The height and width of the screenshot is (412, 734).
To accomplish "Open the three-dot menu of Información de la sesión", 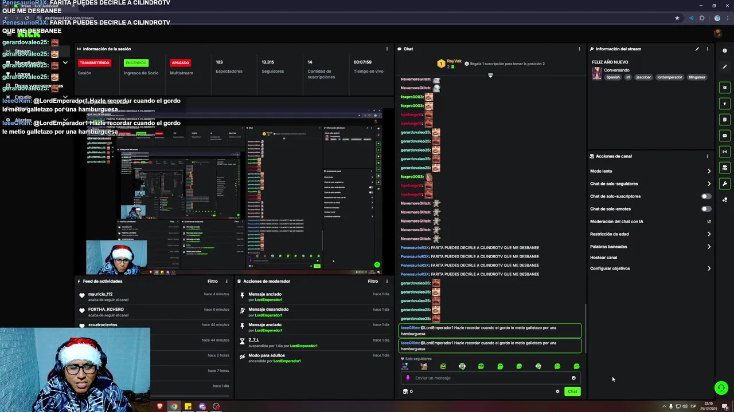I will tap(386, 49).
